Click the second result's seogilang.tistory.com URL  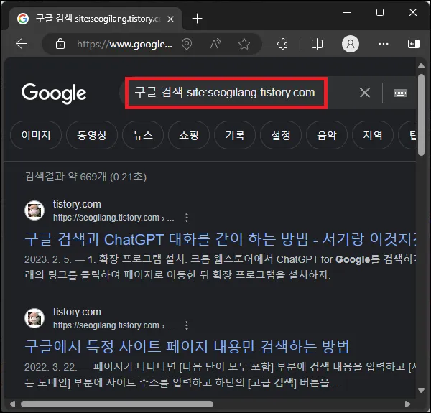point(113,325)
